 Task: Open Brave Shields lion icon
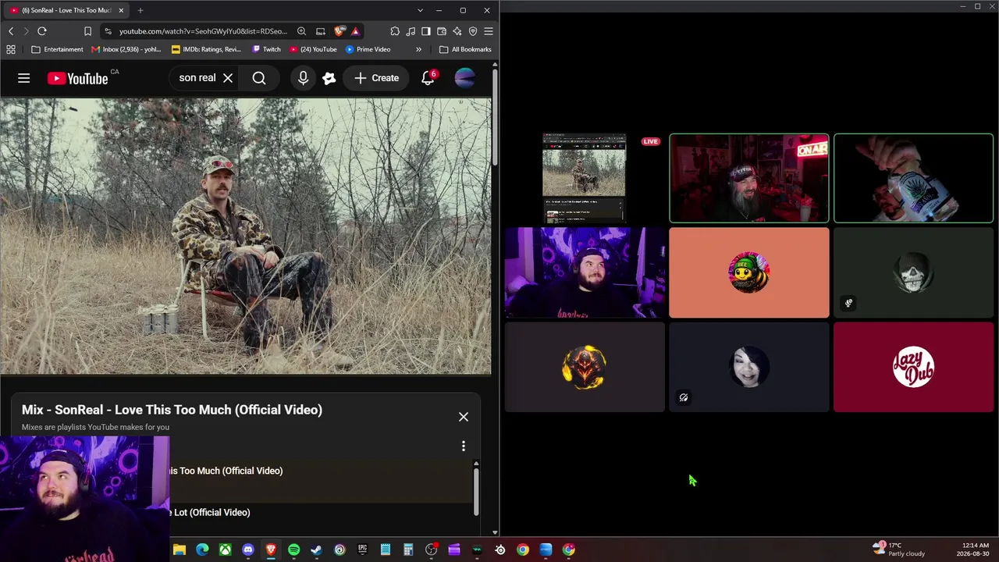(339, 31)
